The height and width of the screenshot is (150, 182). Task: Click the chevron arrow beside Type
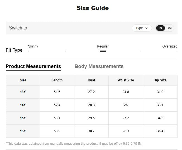[x=146, y=28]
